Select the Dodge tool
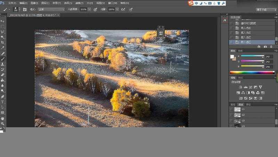The image size is (278, 157). [2, 91]
